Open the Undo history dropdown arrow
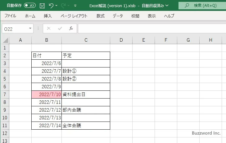Image resolution: width=226 pixels, height=143 pixels. 56,6
